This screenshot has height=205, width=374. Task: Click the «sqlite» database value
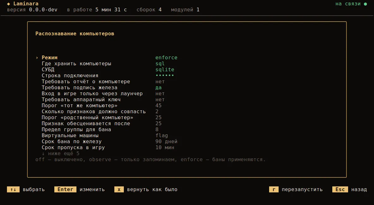click(x=165, y=69)
